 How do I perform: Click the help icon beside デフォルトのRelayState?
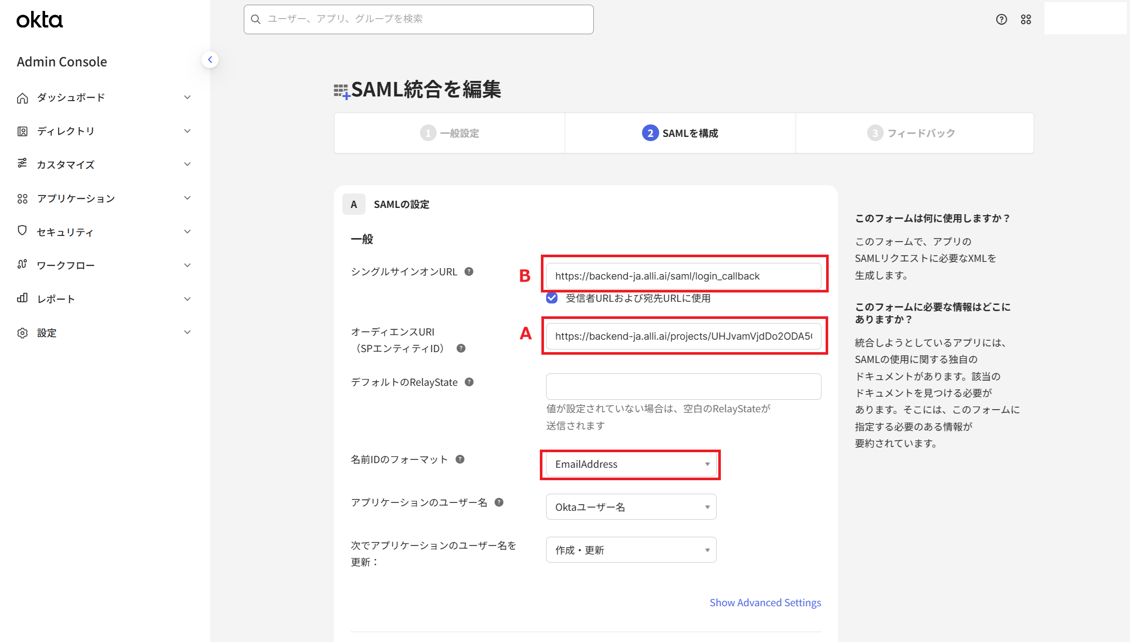pyautogui.click(x=469, y=382)
